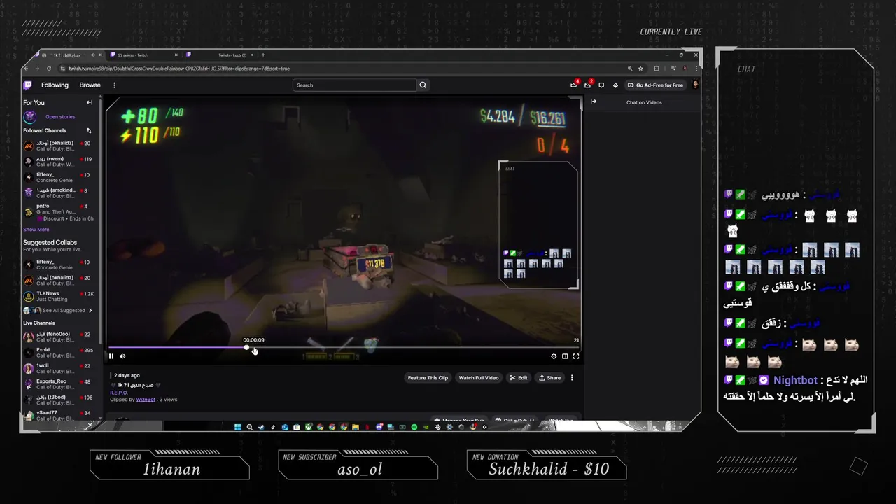Open Prime loot crown icon
Image resolution: width=896 pixels, height=504 pixels.
574,85
